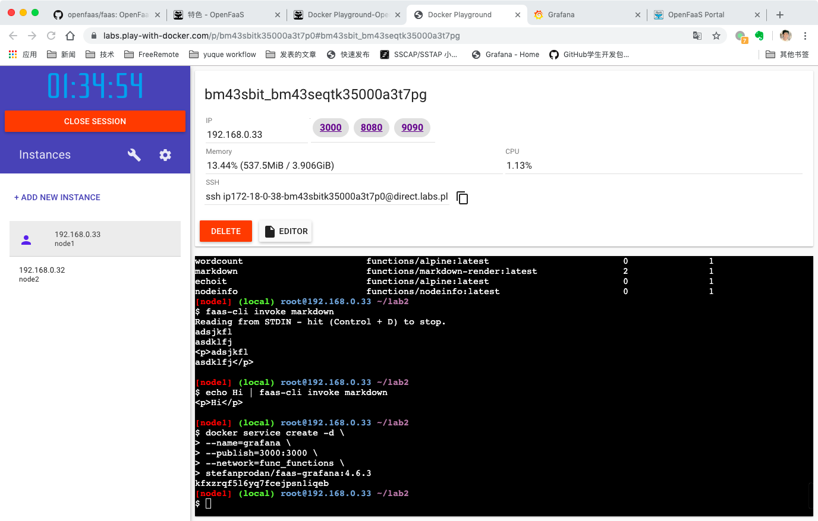Viewport: 818px width, 521px height.
Task: Close the Grafana tab
Action: pos(637,15)
